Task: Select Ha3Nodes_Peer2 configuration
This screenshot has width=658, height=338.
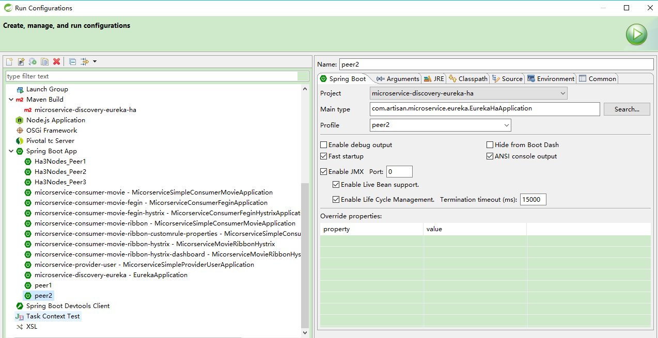Action: point(60,172)
